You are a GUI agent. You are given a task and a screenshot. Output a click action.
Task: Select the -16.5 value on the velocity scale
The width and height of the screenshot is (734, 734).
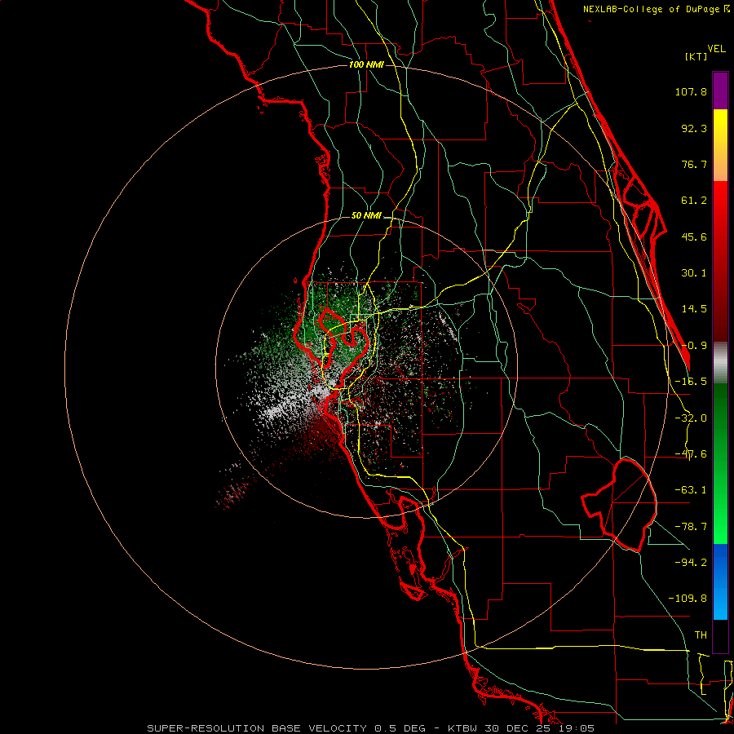tap(691, 382)
